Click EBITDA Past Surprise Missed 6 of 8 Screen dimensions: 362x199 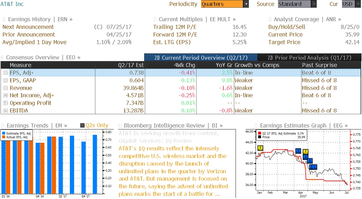pos(319,110)
